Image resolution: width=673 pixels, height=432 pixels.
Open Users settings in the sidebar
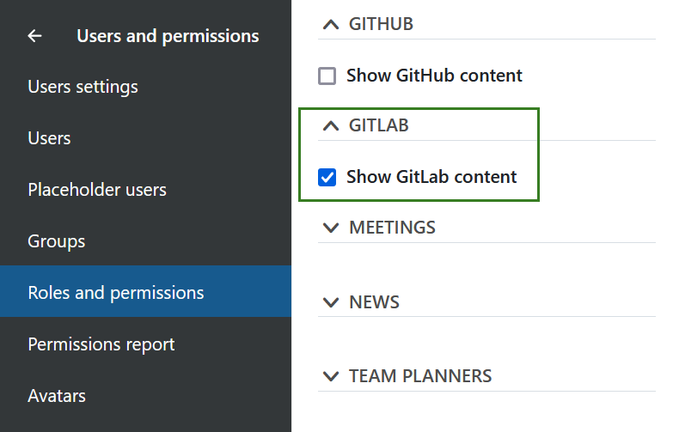point(83,87)
